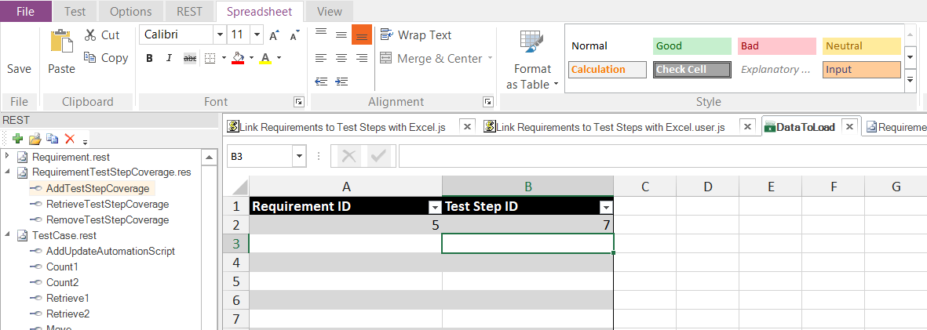Click the increase font size icon

point(274,35)
